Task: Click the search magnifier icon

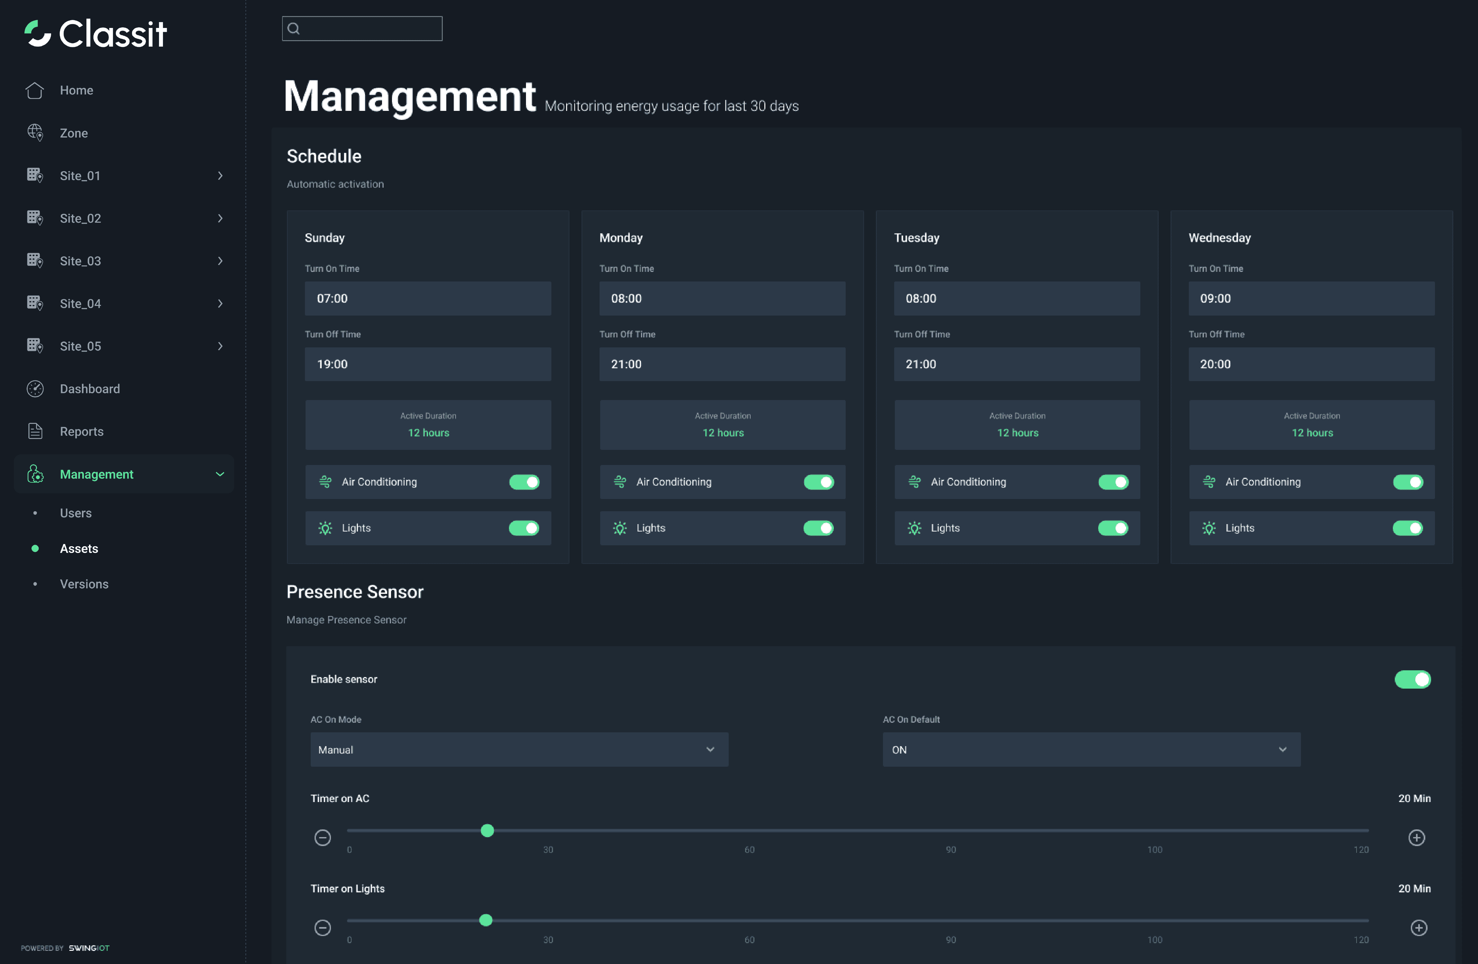Action: tap(294, 28)
